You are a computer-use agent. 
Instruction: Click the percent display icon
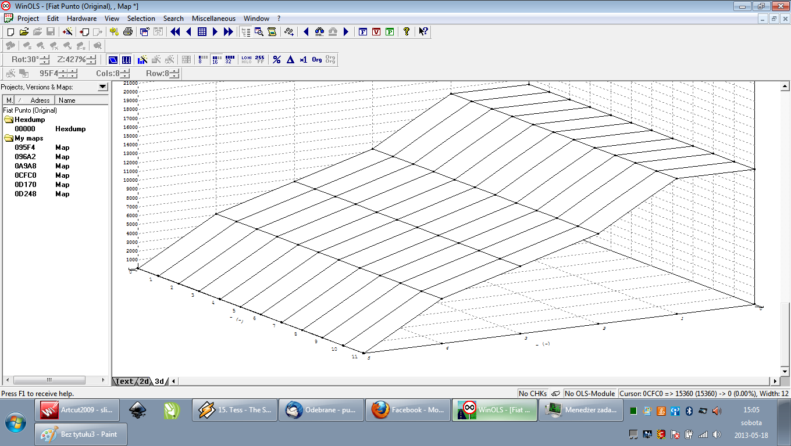pyautogui.click(x=277, y=59)
